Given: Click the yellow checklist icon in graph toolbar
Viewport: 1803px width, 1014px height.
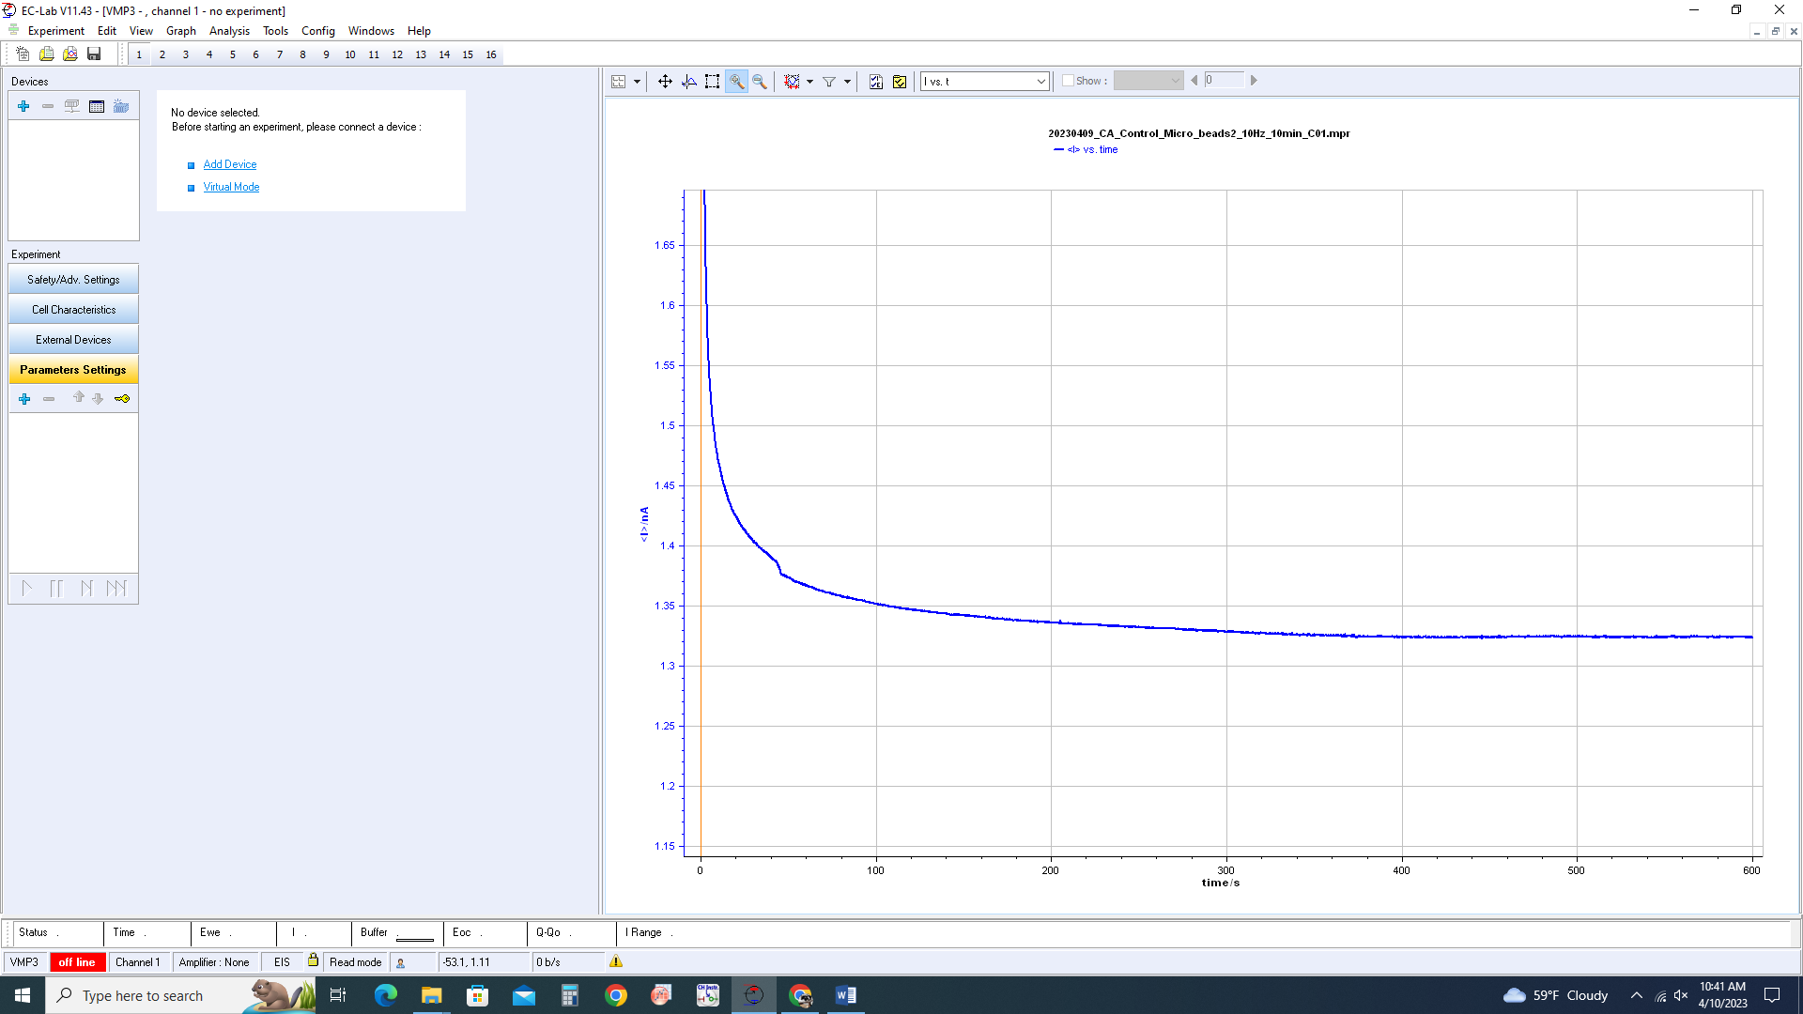Looking at the screenshot, I should pyautogui.click(x=900, y=82).
